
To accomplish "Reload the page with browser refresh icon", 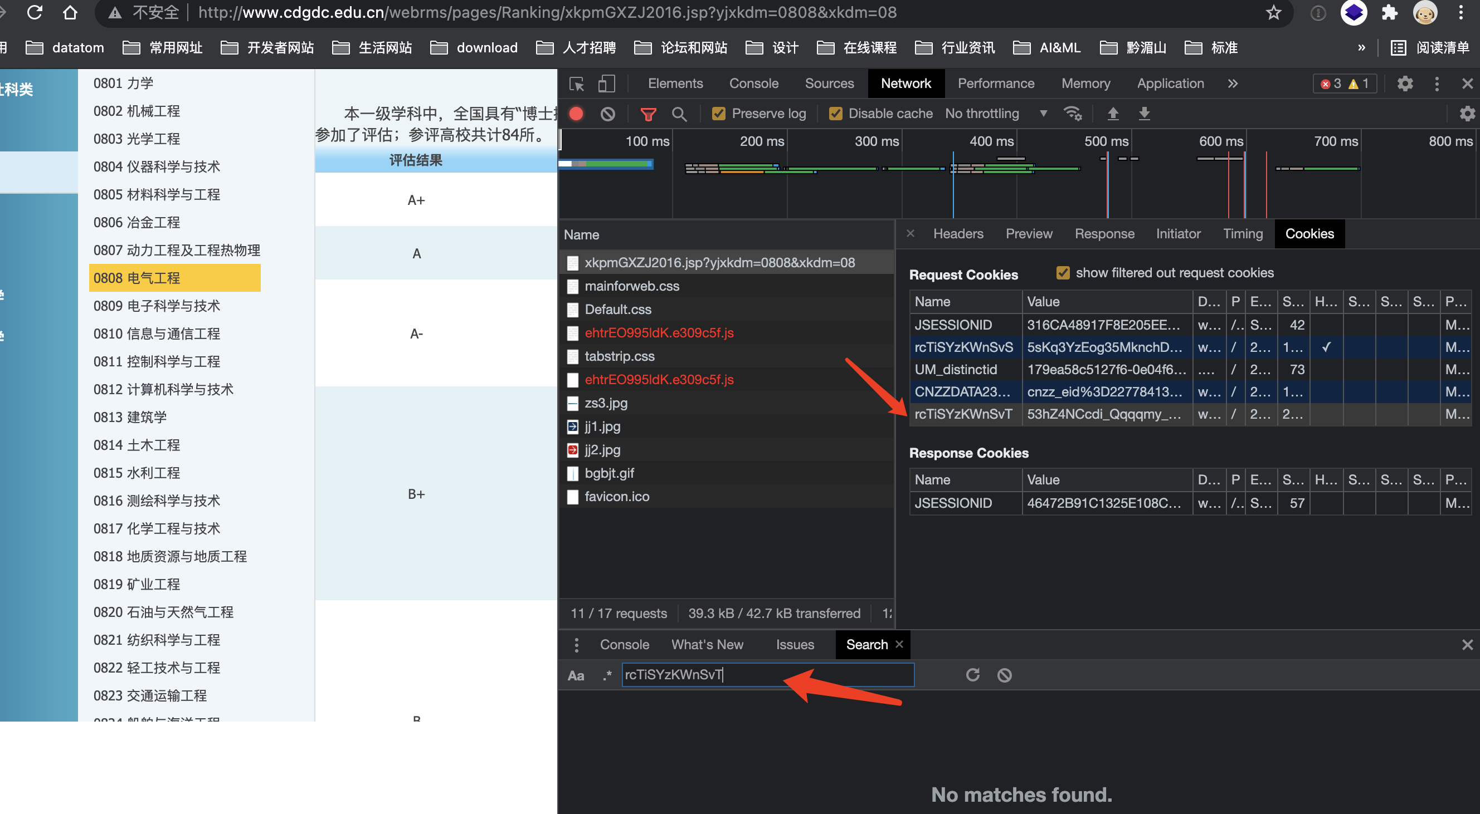I will coord(35,12).
